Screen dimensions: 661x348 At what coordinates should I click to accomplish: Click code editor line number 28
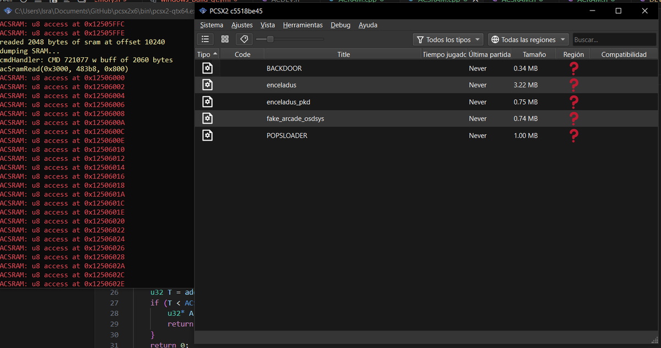point(114,313)
